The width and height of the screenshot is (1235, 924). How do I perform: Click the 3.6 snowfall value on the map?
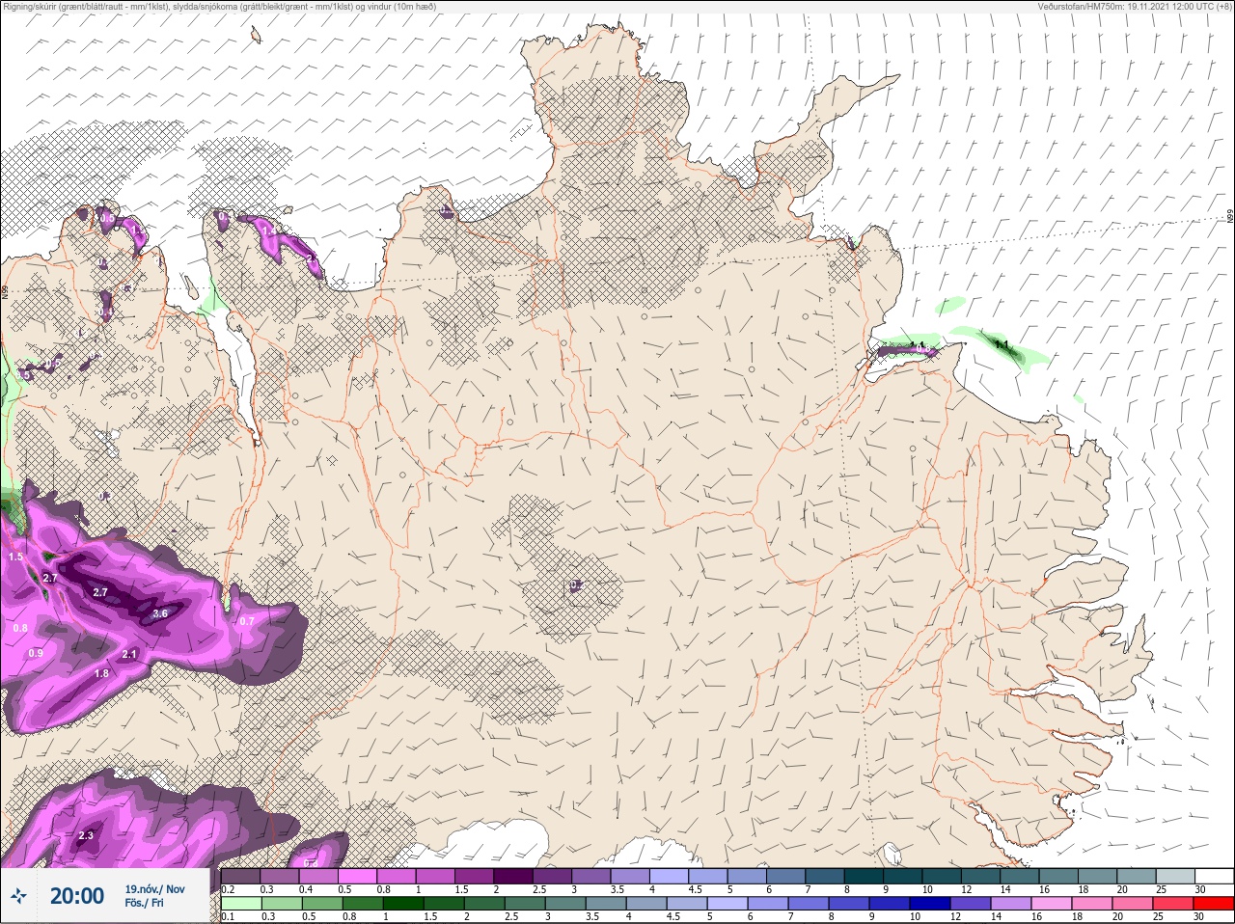160,612
